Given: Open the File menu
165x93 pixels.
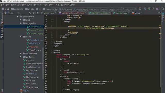Looking at the screenshot, I should [x=2, y=5].
